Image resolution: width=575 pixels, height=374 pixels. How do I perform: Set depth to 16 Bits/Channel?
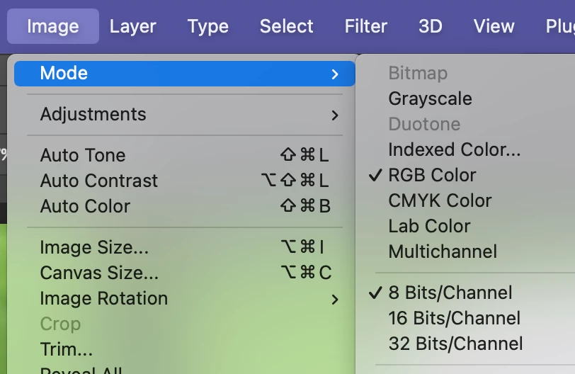click(x=454, y=318)
